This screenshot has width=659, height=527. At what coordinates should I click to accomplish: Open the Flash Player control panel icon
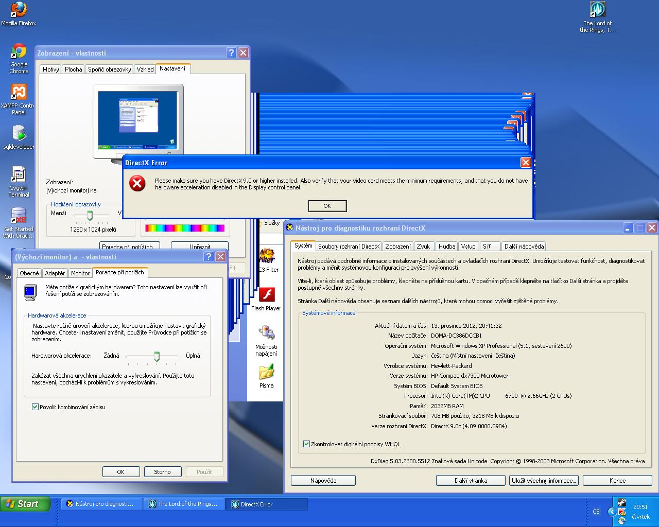tap(266, 299)
